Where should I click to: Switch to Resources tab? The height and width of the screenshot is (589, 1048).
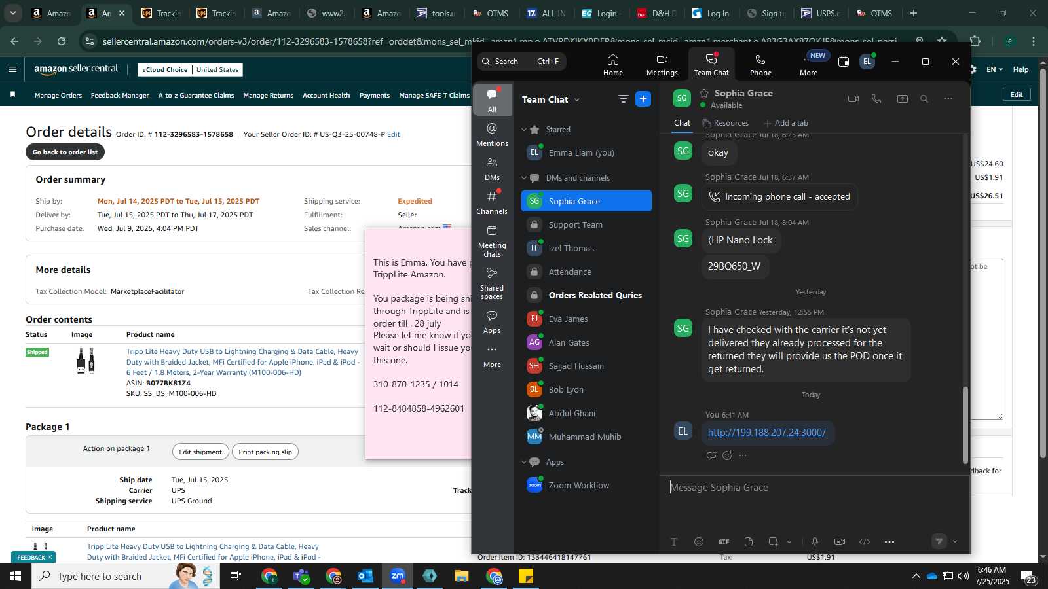pos(725,123)
